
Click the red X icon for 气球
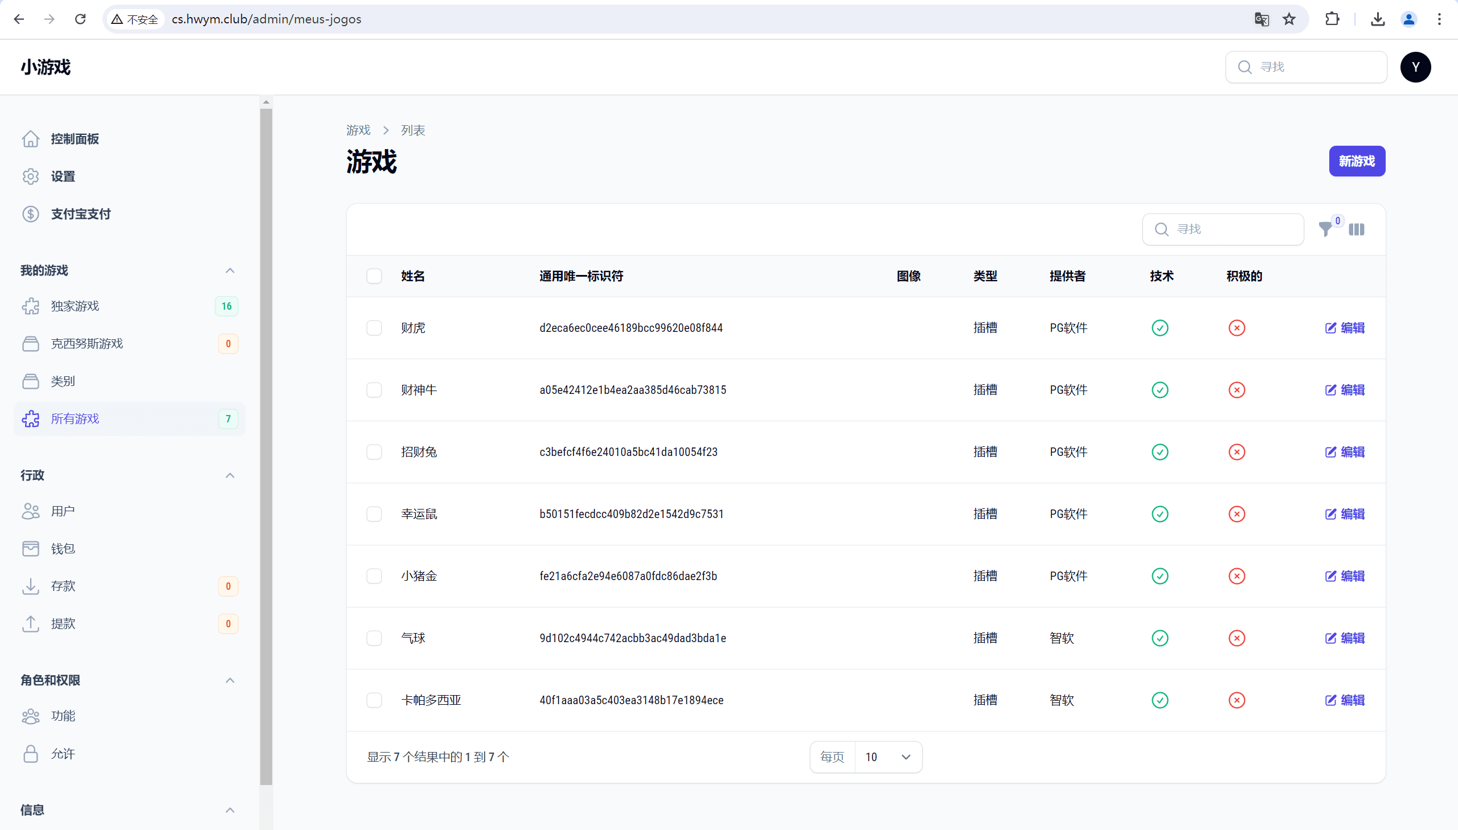[x=1236, y=638]
